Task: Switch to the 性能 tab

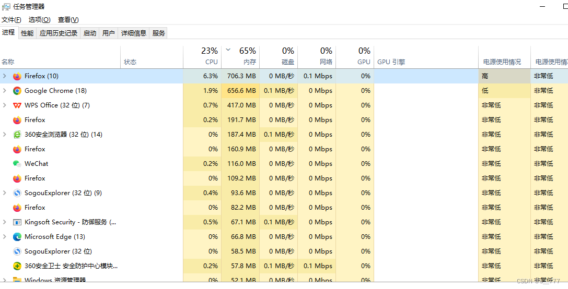Action: pos(27,33)
